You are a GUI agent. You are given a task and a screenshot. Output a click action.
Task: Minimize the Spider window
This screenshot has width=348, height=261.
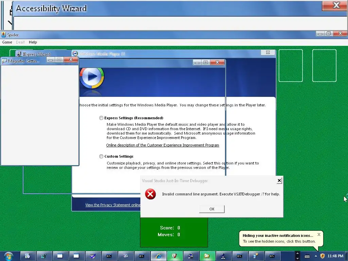[x=320, y=34]
